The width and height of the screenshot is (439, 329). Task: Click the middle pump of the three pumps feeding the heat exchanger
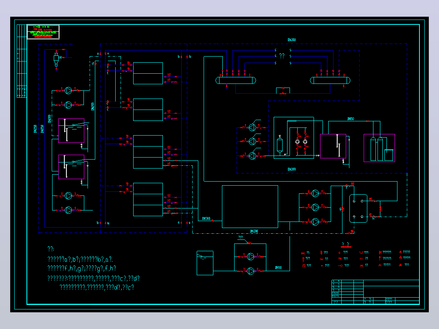pos(315,207)
